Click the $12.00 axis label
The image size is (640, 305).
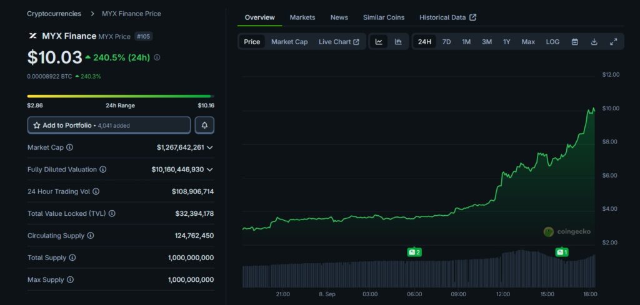click(x=611, y=74)
